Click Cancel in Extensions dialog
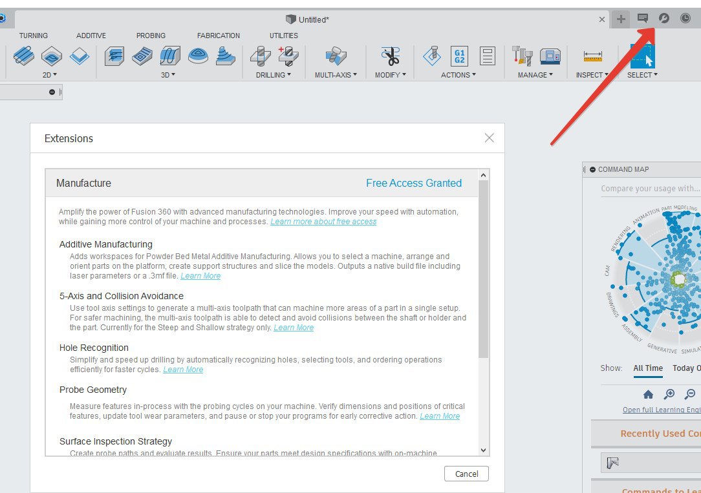 (x=466, y=474)
